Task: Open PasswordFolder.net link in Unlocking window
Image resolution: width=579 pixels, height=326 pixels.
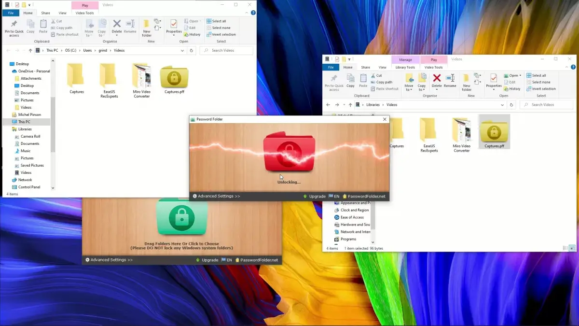Action: pos(364,197)
